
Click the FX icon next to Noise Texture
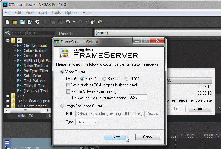point(20,66)
